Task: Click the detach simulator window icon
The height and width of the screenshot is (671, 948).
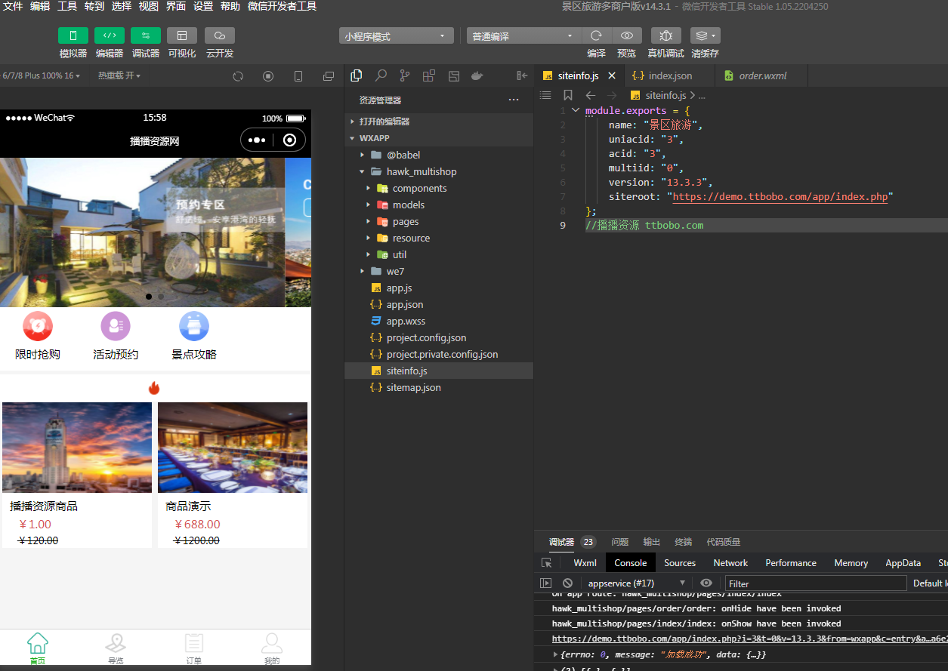Action: (x=329, y=76)
